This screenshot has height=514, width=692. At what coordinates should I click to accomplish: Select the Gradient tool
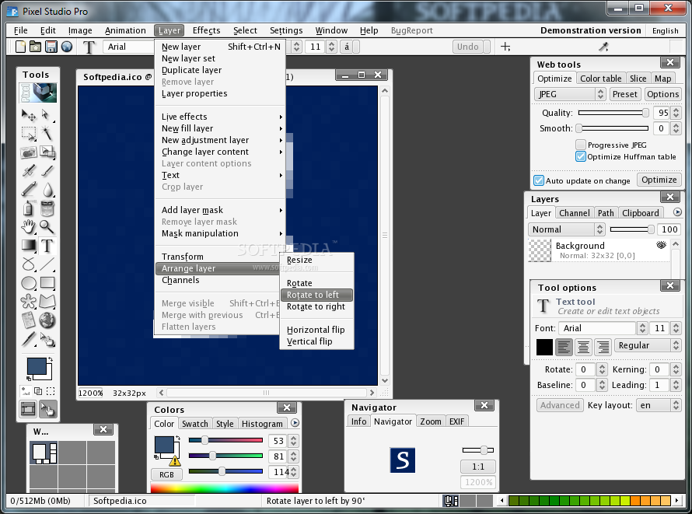pos(29,245)
